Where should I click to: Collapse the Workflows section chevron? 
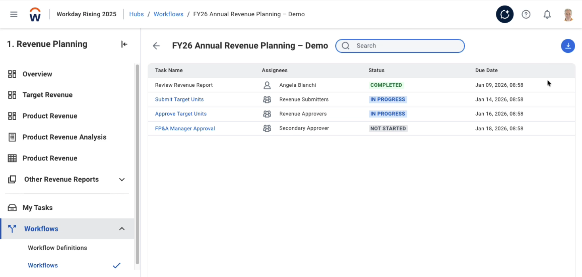122,229
